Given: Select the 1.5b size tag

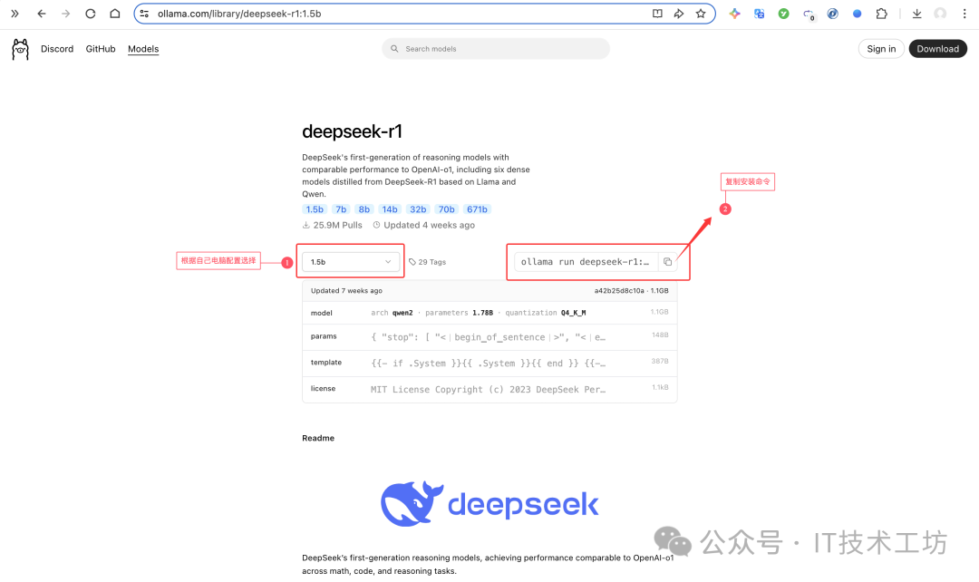Looking at the screenshot, I should coord(315,209).
